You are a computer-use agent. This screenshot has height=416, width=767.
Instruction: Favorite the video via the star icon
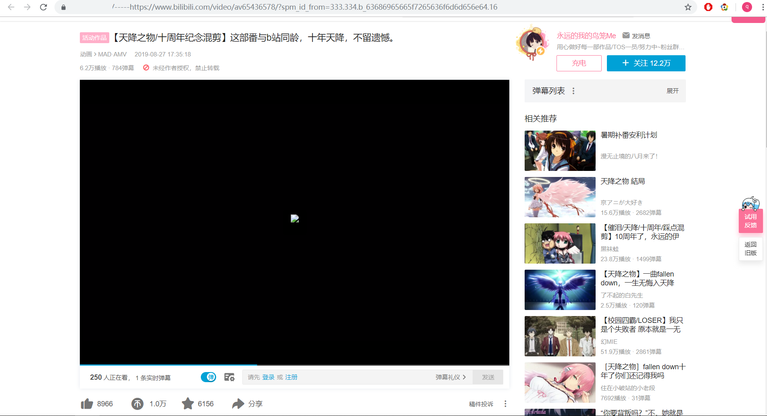pyautogui.click(x=188, y=403)
